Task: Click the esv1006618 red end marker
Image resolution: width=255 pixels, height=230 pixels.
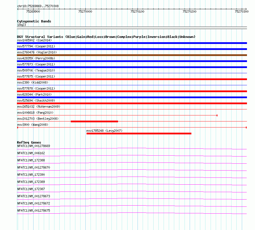Action: click(x=217, y=115)
